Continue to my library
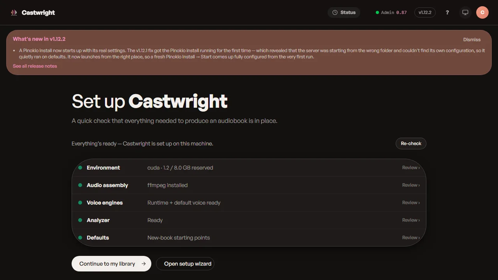 [x=111, y=264]
